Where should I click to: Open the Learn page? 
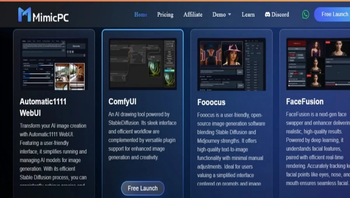(248, 15)
